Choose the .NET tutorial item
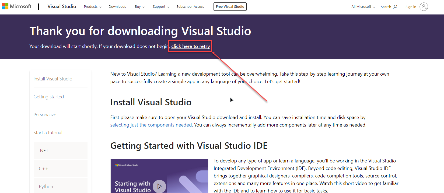The width and height of the screenshot is (444, 193). pyautogui.click(x=61, y=150)
